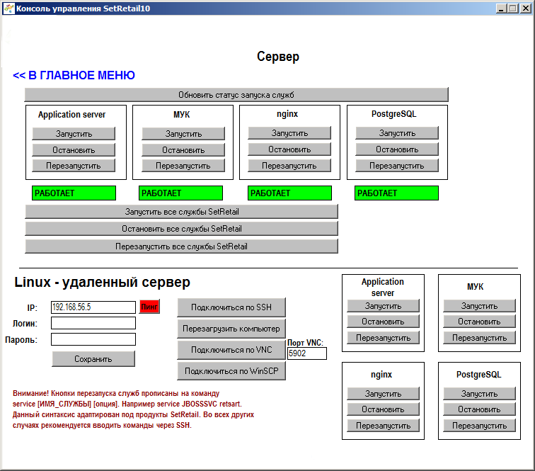Image resolution: width=535 pixels, height=471 pixels.
Task: Click the Сервер page heading
Action: click(278, 57)
